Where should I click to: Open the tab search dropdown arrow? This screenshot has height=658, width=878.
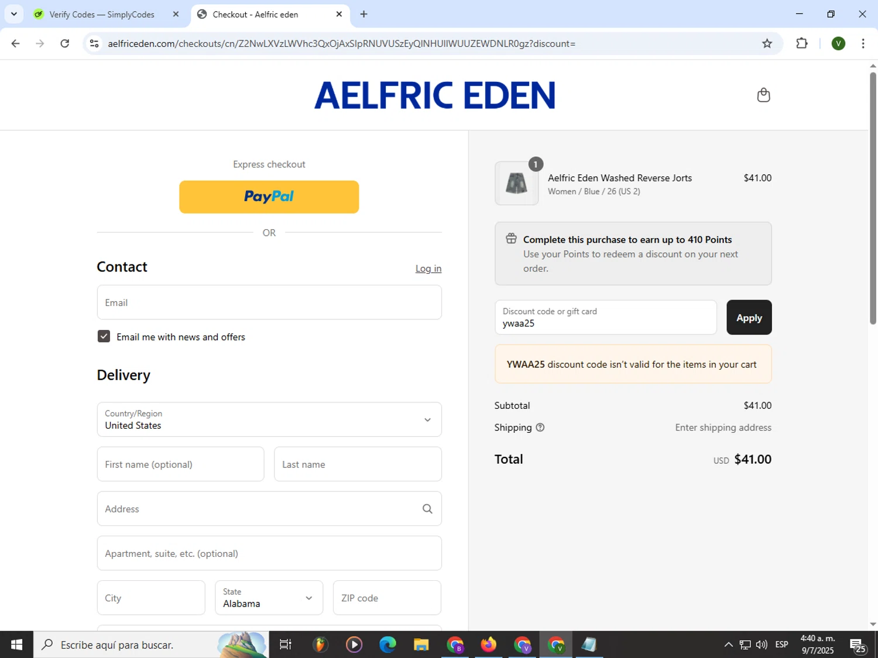pos(13,14)
